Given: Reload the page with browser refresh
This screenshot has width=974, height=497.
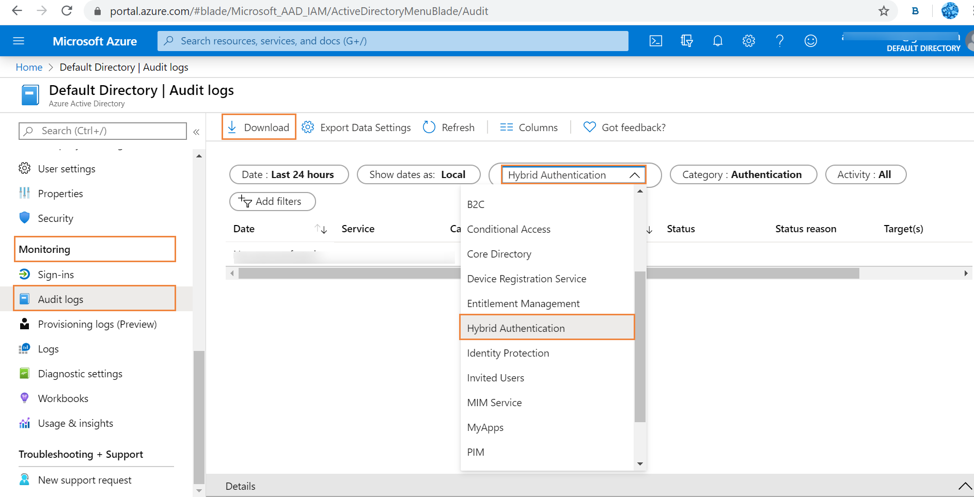Looking at the screenshot, I should 67,11.
